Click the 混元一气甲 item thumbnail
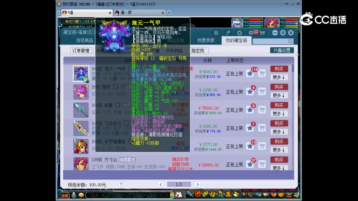The width and height of the screenshot is (358, 201). (81, 74)
